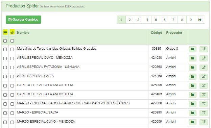The height and width of the screenshot is (128, 211).
Task: Open external link for MARZO ESPECIAL CUYO - MENDOZA
Action: 204,122
